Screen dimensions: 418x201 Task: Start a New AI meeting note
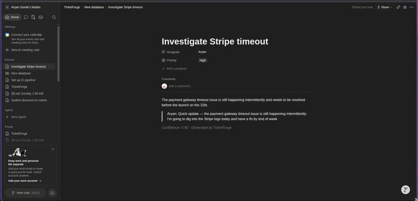25,50
